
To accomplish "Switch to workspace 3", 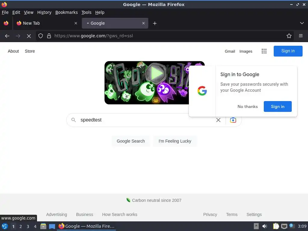I will coord(28,226).
